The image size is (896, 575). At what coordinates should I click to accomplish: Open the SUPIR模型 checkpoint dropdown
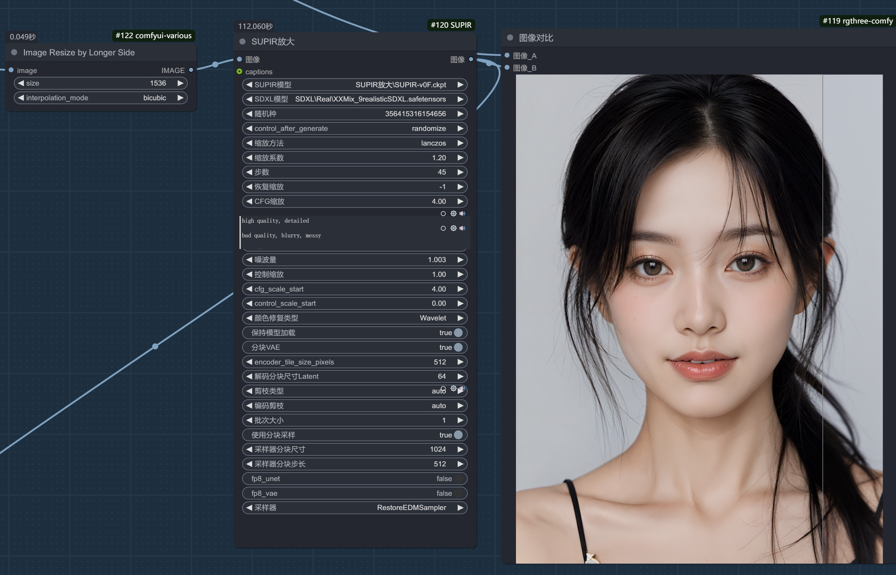pos(354,85)
